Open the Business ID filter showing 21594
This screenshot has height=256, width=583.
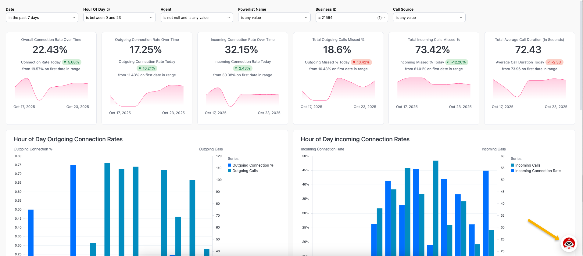coord(351,18)
